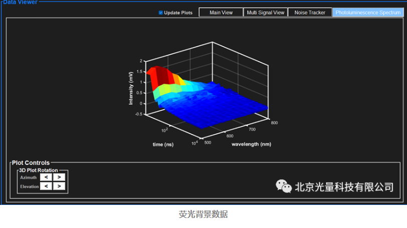Click the 'wavelength (nm)' axis label
The height and width of the screenshot is (228, 407).
coord(251,144)
